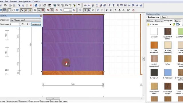Image resolution: width=183 pixels, height=103 pixels.
Task: Switch to 'Вид сверху' view tab
Action: (x=23, y=101)
